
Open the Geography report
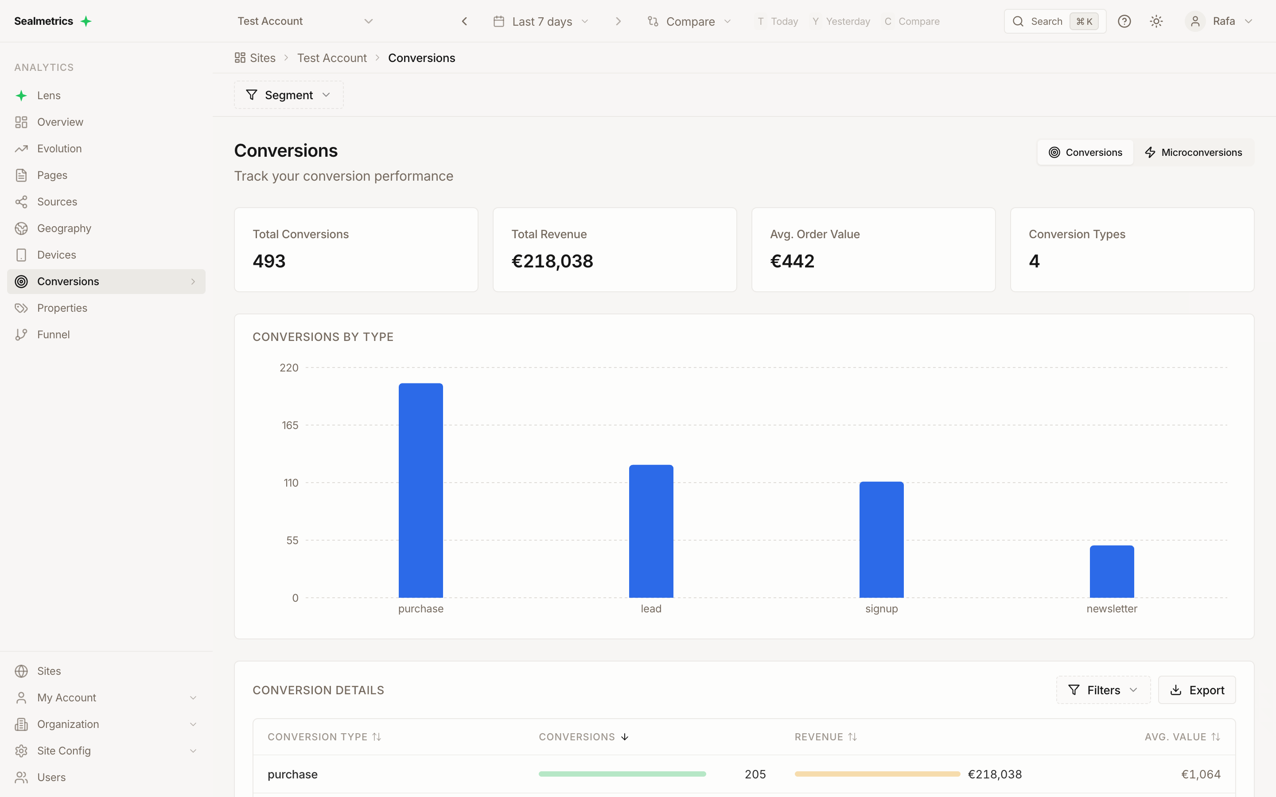point(106,228)
